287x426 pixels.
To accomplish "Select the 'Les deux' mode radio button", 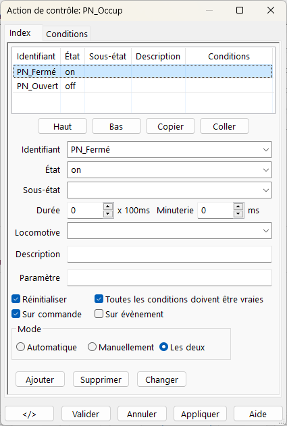I will coord(163,347).
